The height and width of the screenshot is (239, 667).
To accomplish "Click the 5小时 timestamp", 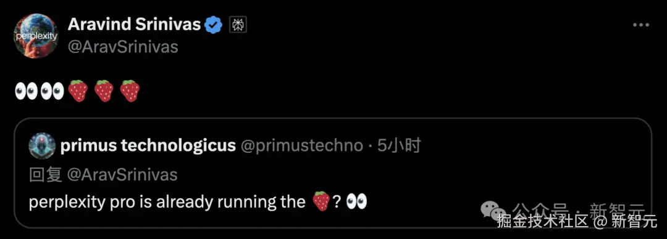I will [399, 145].
